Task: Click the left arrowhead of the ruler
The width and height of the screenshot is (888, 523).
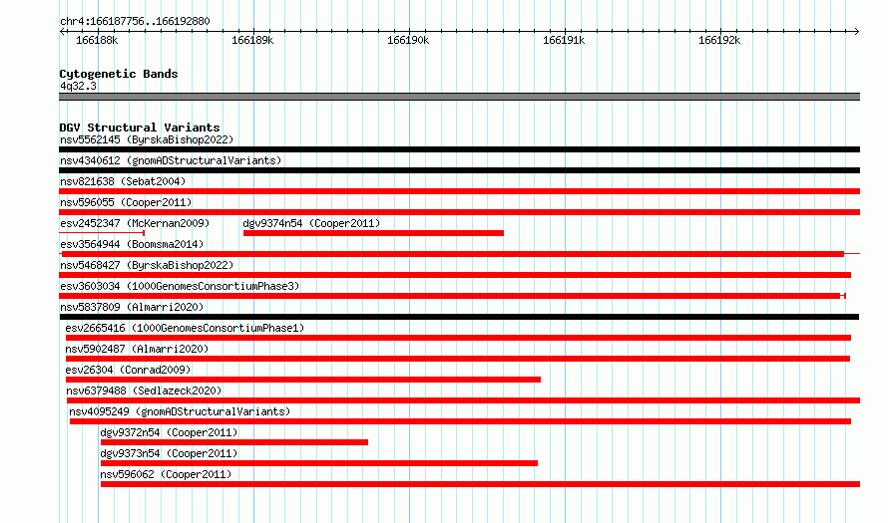Action: point(62,32)
